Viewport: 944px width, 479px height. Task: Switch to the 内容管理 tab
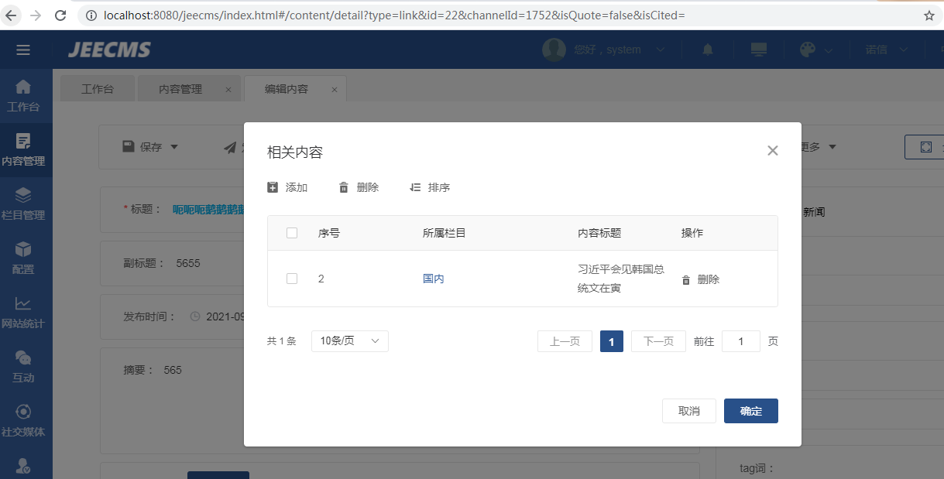coord(180,89)
